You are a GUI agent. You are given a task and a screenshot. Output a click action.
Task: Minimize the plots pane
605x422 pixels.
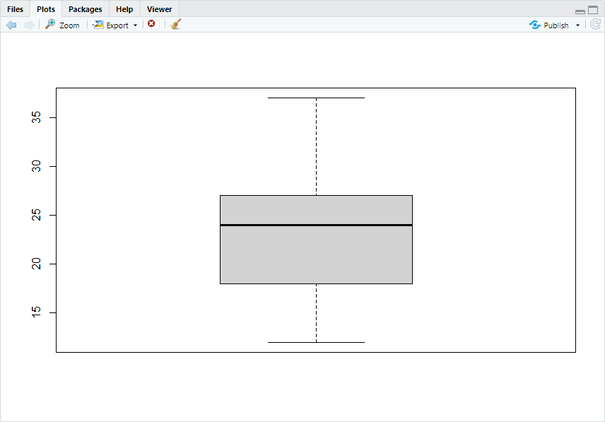(x=580, y=11)
